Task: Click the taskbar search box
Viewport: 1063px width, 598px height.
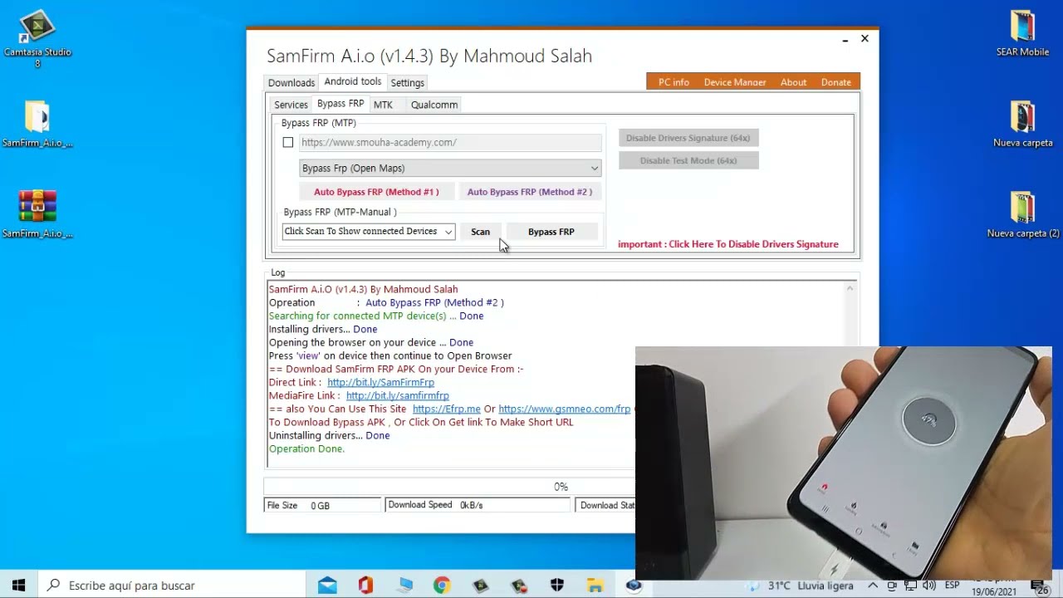Action: 174,586
